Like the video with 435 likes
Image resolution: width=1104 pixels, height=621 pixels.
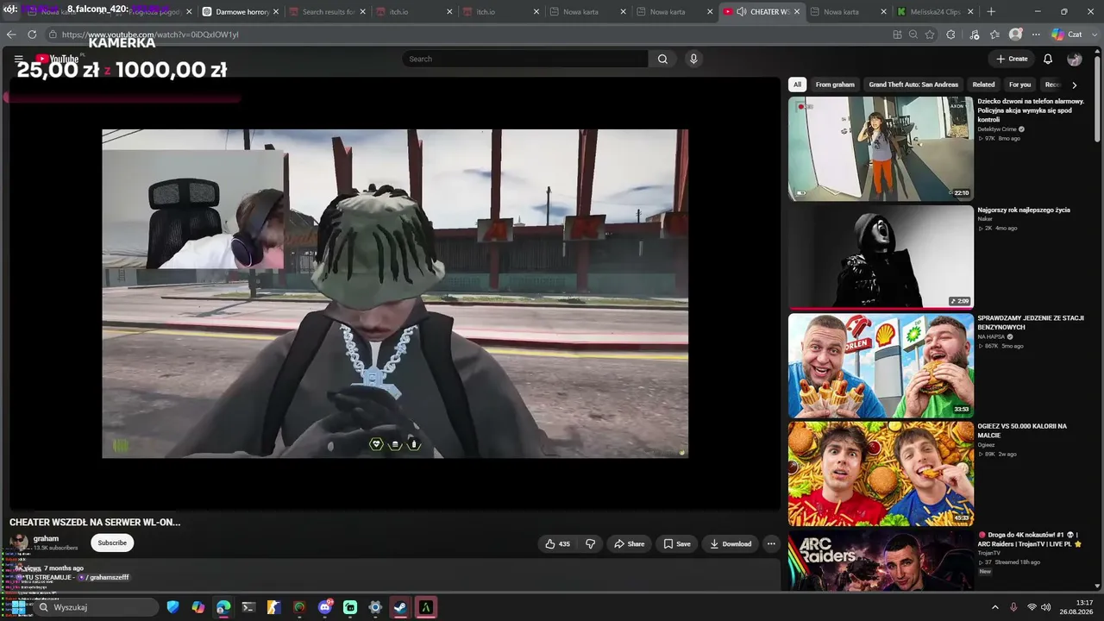[558, 544]
